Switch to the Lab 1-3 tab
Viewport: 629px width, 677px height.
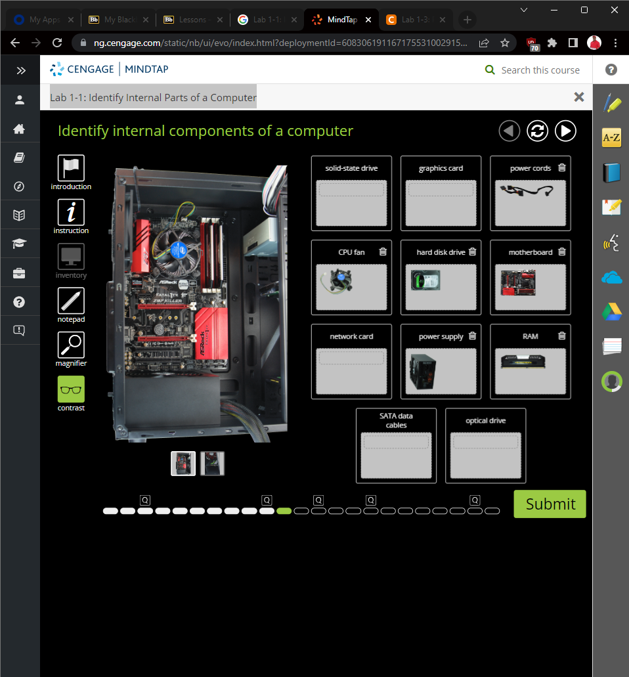click(x=414, y=19)
